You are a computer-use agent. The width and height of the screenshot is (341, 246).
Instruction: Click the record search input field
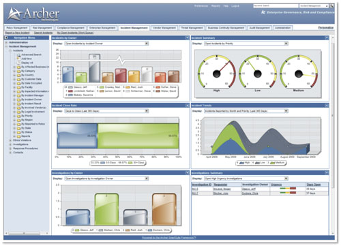276,6
